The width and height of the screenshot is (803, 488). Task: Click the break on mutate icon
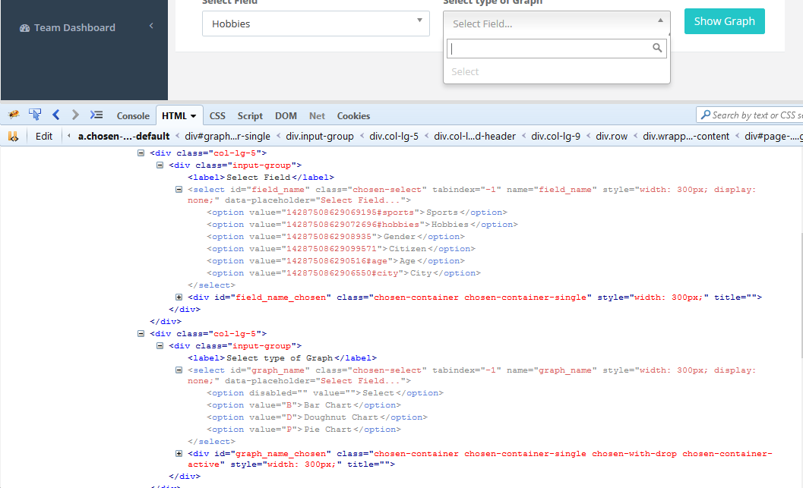(14, 136)
